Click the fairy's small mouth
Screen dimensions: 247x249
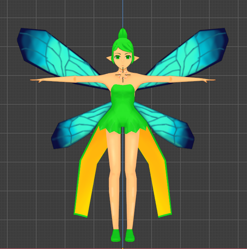click(x=123, y=65)
